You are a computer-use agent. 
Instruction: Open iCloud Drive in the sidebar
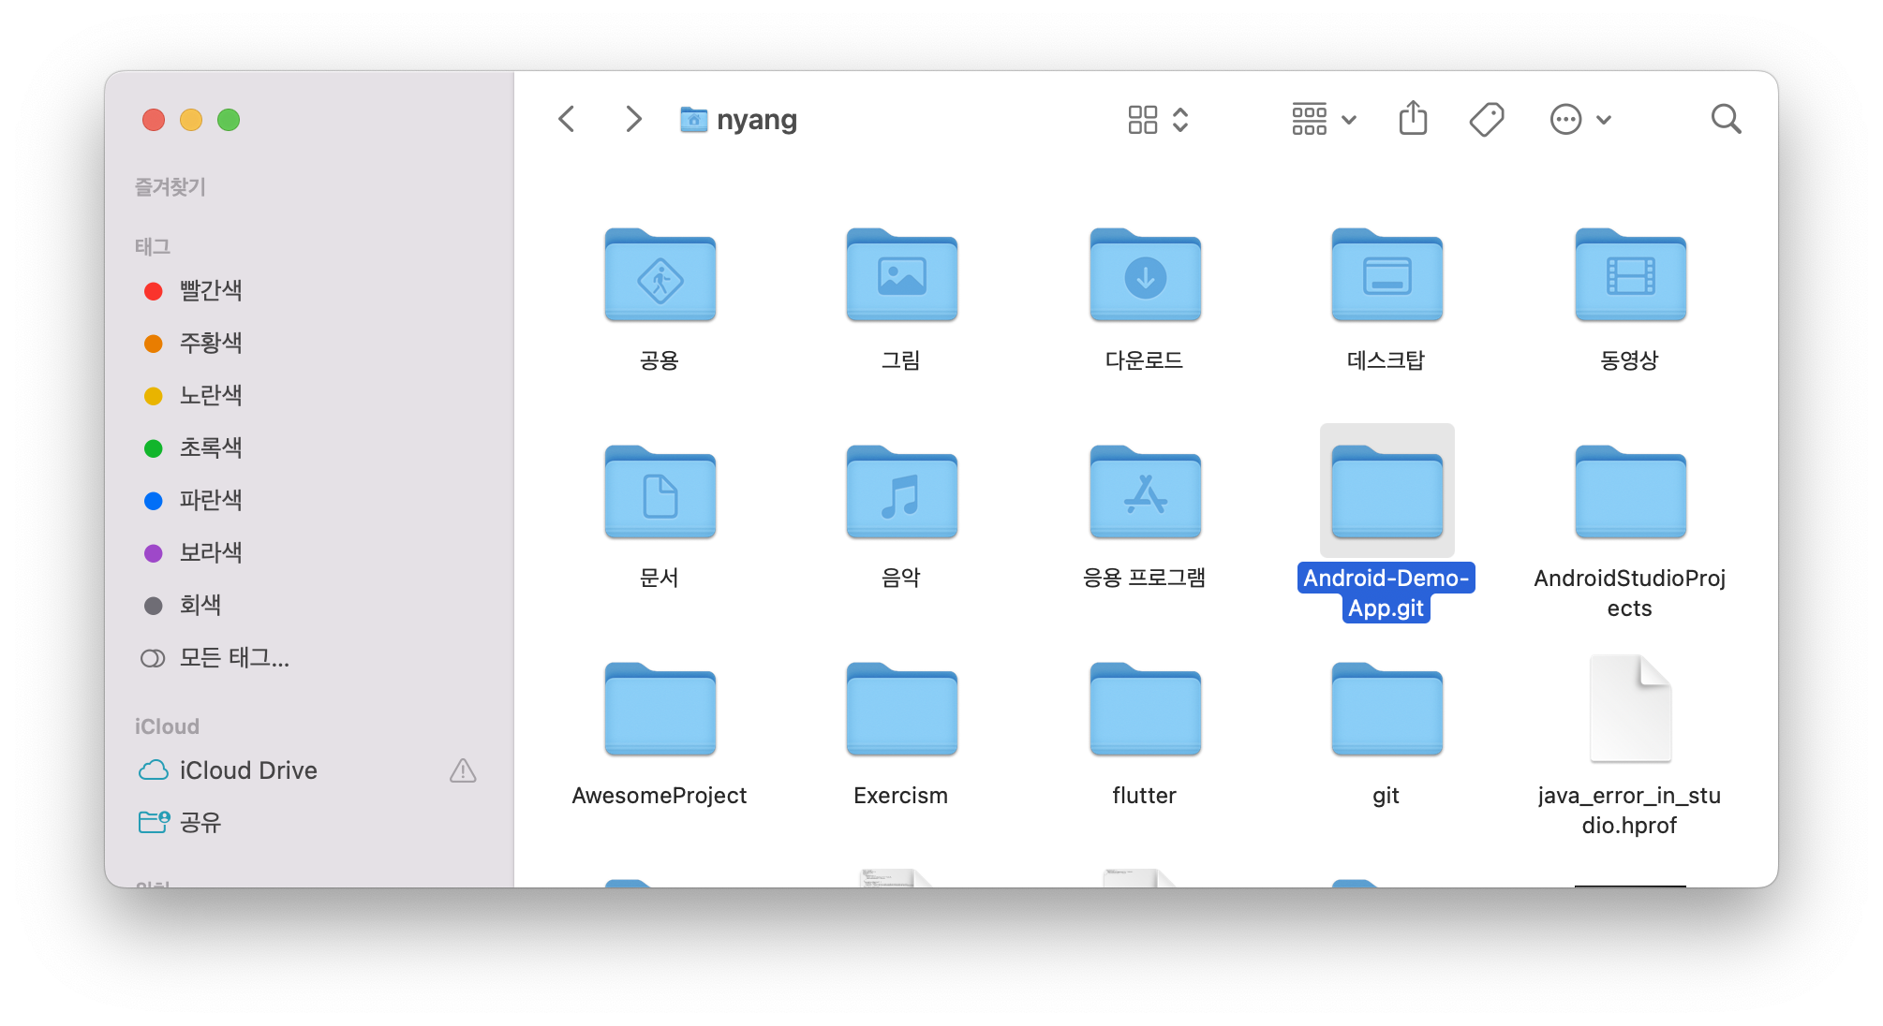coord(248,770)
